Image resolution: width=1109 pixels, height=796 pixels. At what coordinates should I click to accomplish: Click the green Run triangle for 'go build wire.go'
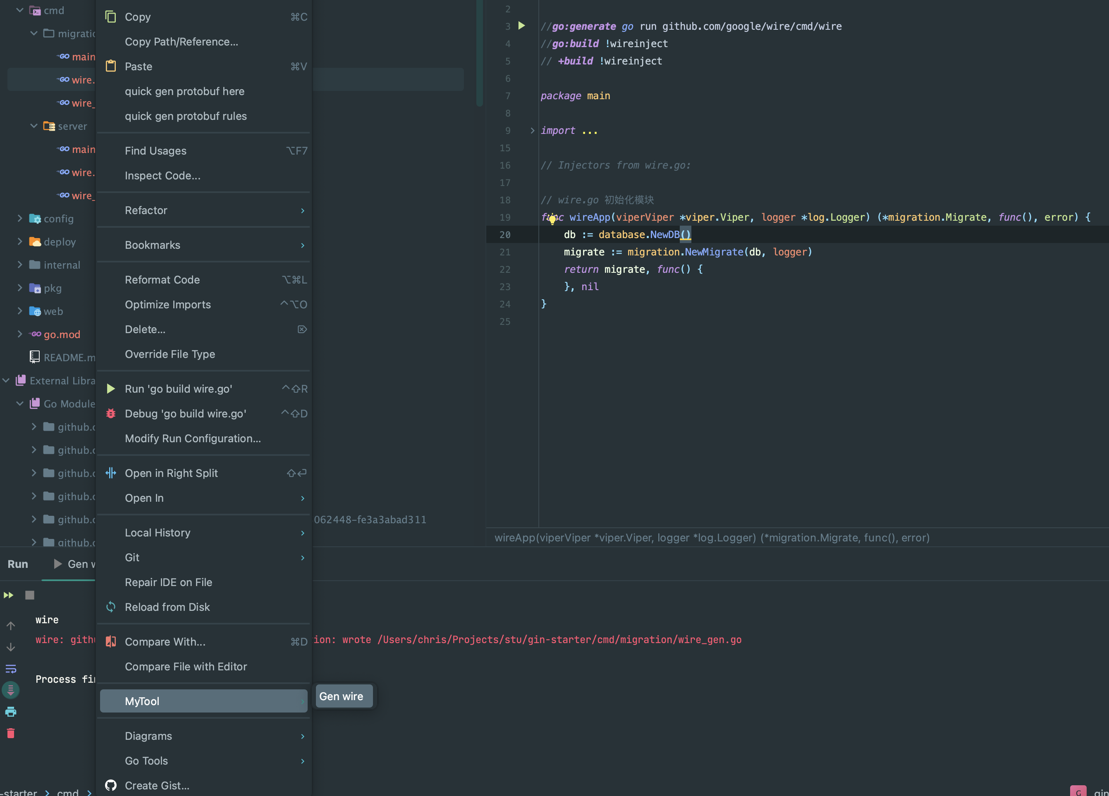point(111,388)
